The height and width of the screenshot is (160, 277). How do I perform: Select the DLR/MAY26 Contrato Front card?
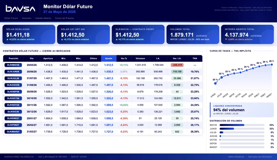(x=138, y=35)
